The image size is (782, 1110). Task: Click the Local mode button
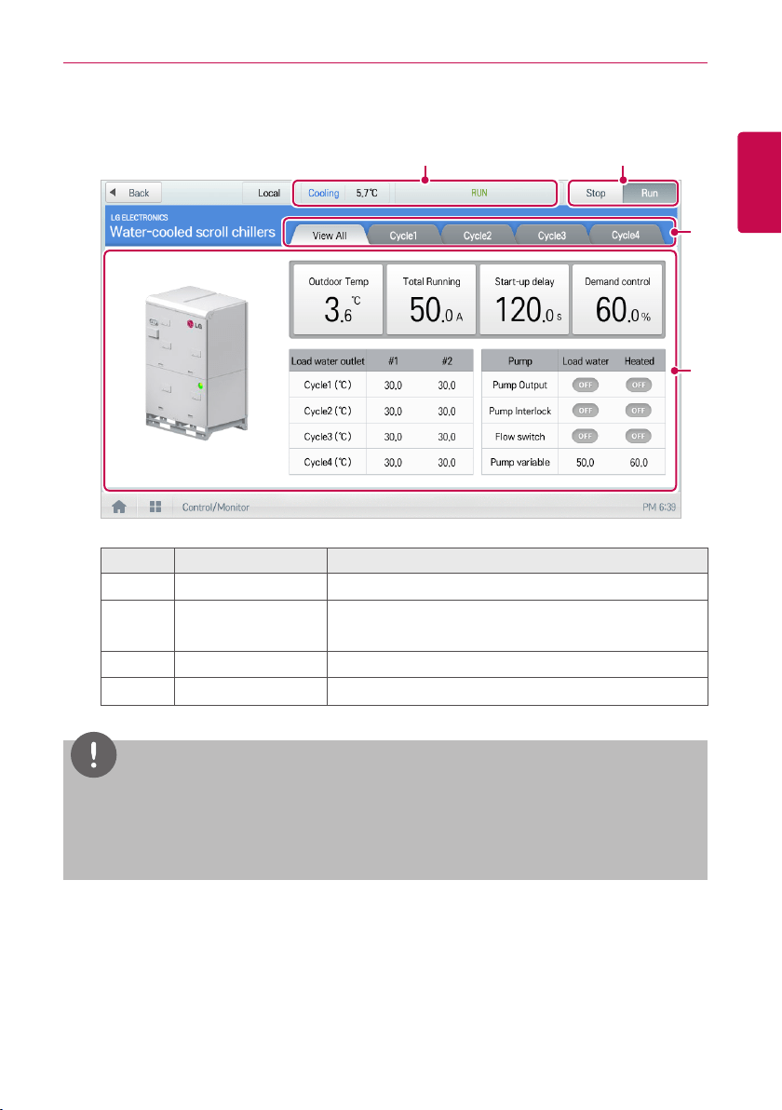(269, 193)
